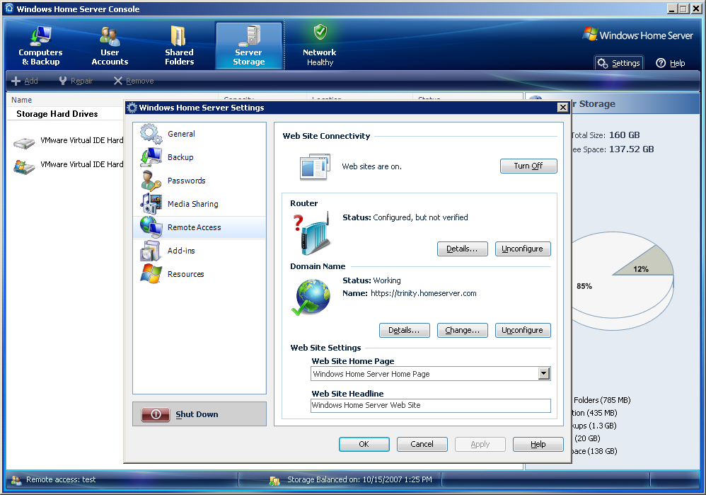Click the Settings gear icon in header

tap(603, 63)
